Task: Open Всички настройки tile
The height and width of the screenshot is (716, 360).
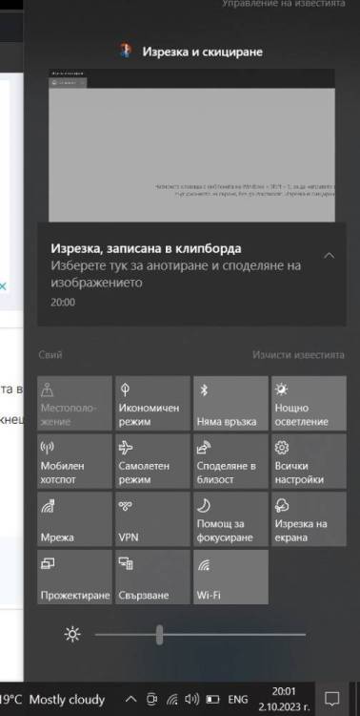Action: tap(309, 461)
